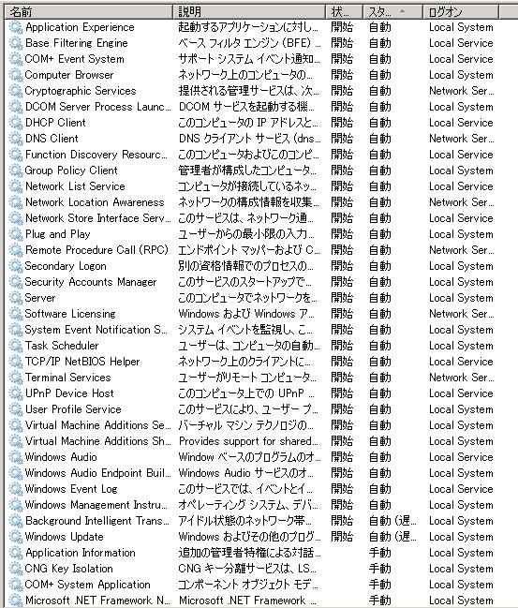Sort by the 名前 column header
This screenshot has width=518, height=608.
tap(89, 12)
